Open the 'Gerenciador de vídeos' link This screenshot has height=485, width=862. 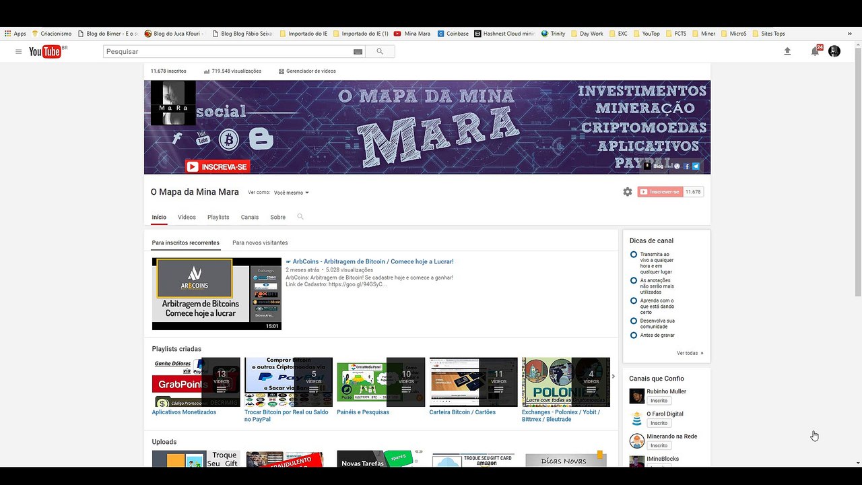click(x=307, y=71)
